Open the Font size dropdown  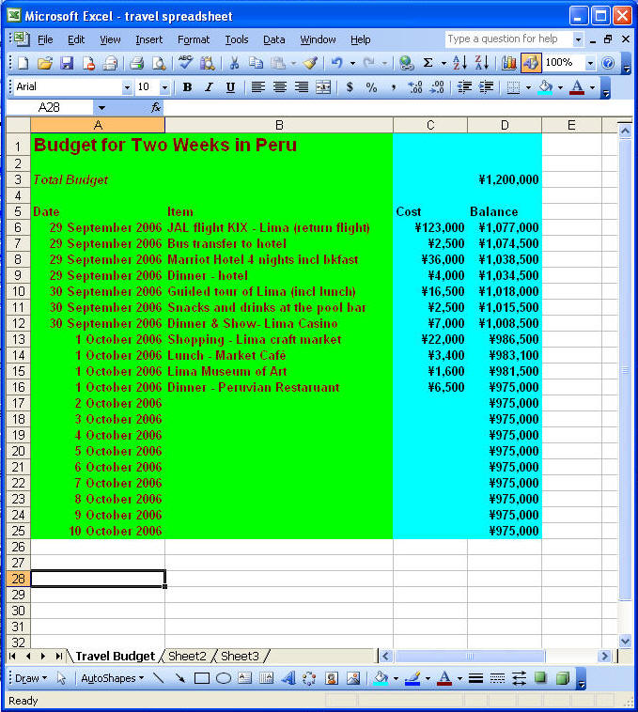pyautogui.click(x=164, y=87)
